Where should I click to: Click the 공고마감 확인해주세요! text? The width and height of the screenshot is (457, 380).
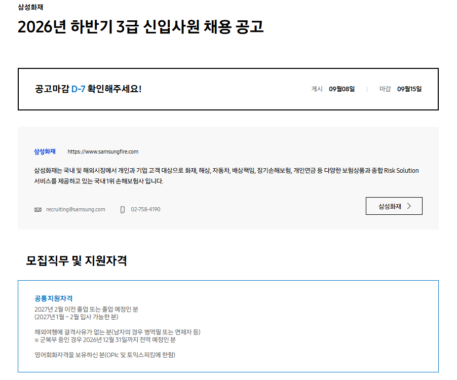pyautogui.click(x=88, y=89)
